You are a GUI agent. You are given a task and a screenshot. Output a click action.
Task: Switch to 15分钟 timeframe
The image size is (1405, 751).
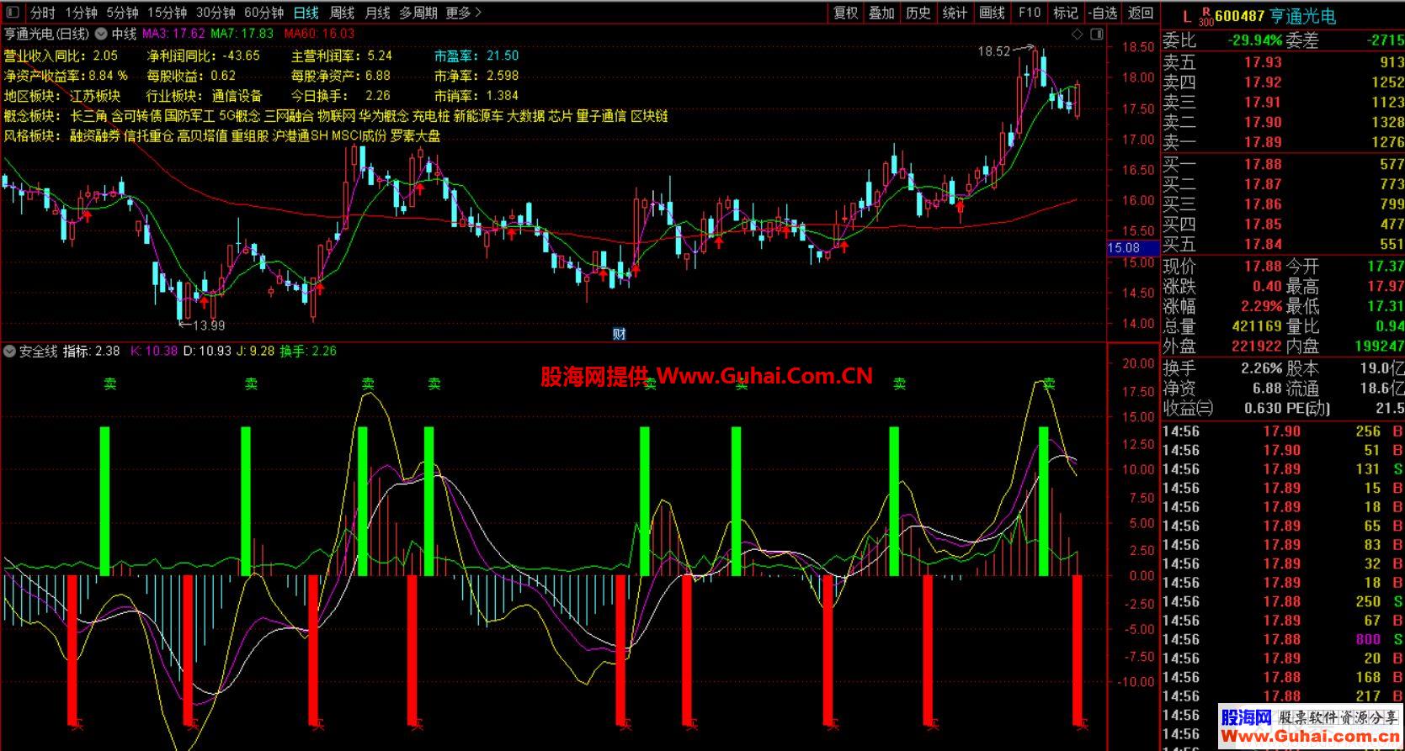click(168, 13)
